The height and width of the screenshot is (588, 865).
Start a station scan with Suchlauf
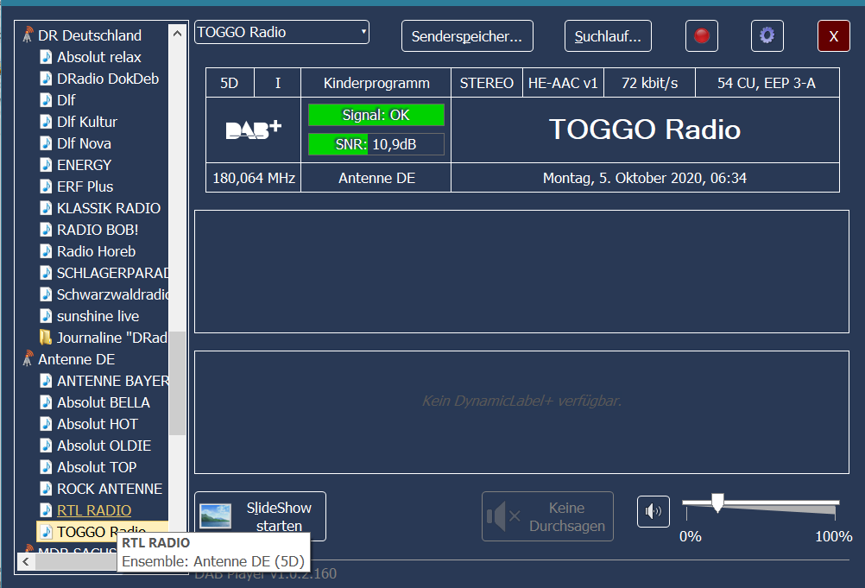click(608, 36)
